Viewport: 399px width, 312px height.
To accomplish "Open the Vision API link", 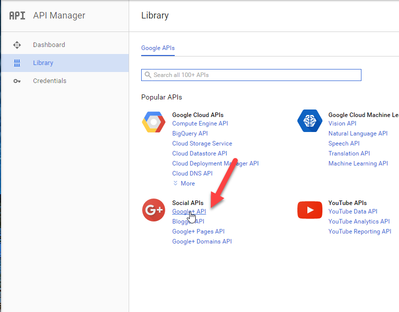I will click(342, 123).
